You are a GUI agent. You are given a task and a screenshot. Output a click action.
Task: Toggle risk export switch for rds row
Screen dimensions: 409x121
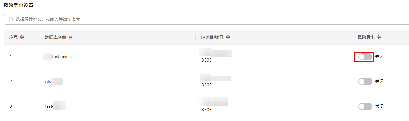(x=365, y=82)
